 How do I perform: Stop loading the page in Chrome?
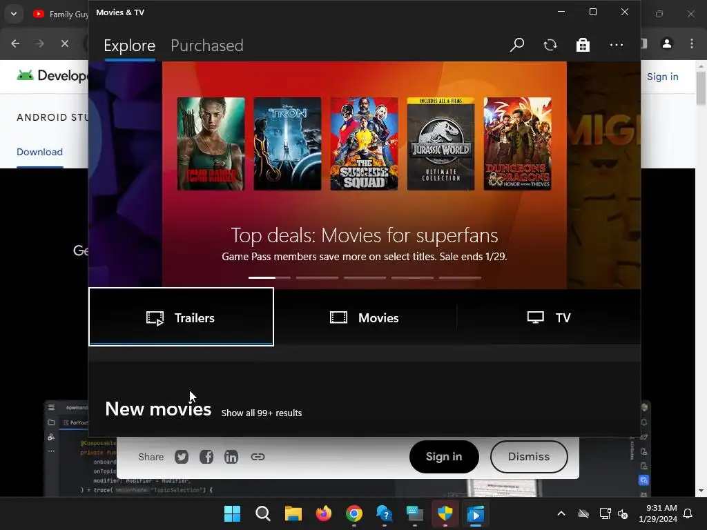[x=64, y=43]
